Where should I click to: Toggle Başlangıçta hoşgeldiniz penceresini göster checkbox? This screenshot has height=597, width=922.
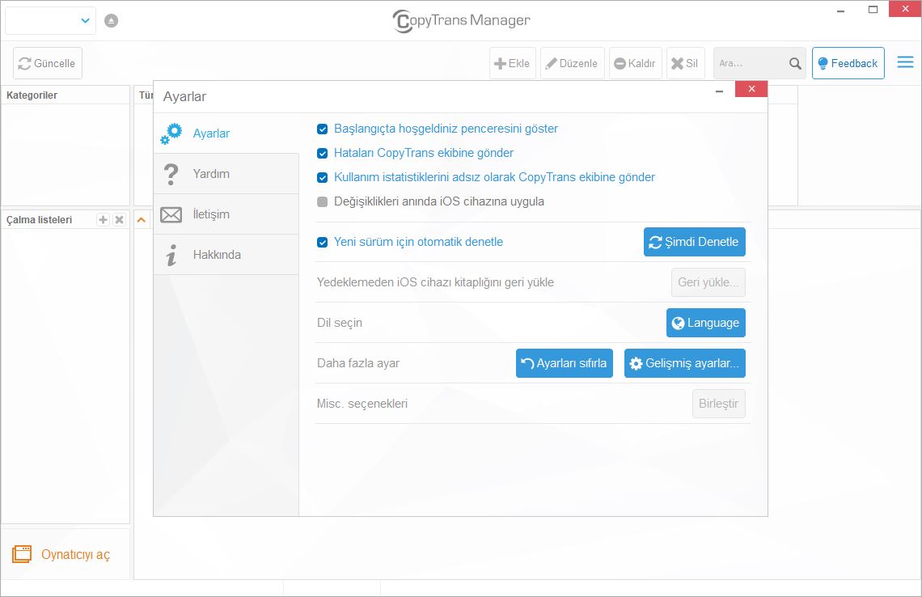322,129
